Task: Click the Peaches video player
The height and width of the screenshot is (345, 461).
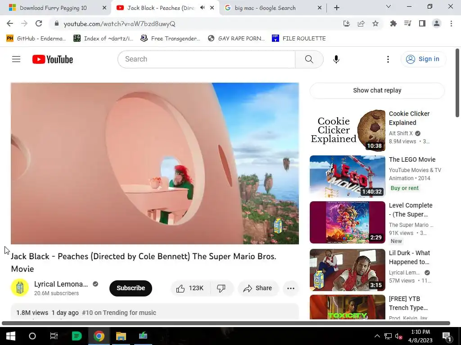Action: tap(155, 164)
